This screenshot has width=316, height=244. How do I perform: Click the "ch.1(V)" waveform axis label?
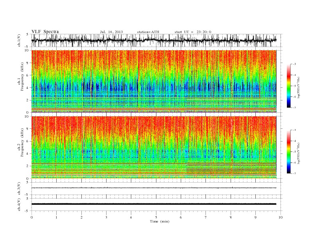19,40
